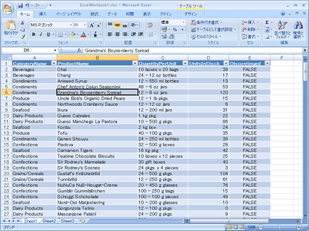Toggle underline formatting button
The width and height of the screenshot is (309, 231).
tap(48, 34)
